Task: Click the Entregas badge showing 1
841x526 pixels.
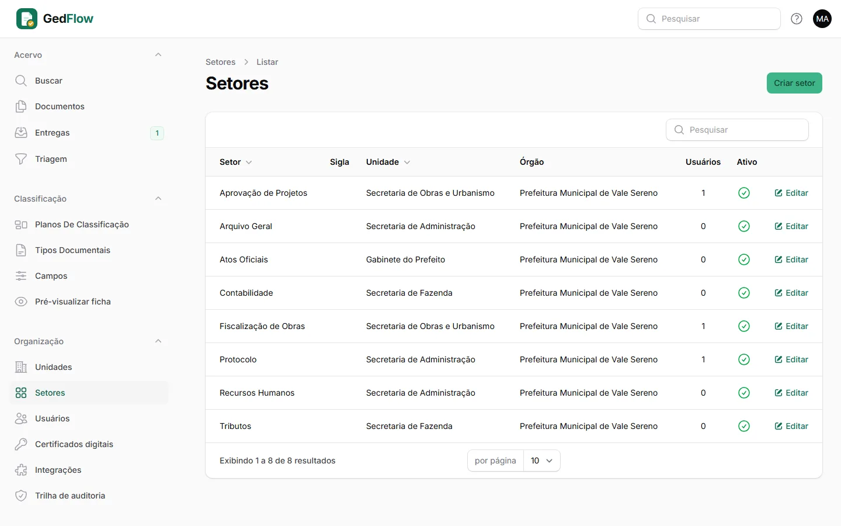Action: pos(157,133)
